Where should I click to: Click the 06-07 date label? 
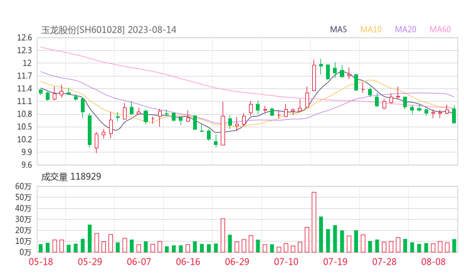139,262
